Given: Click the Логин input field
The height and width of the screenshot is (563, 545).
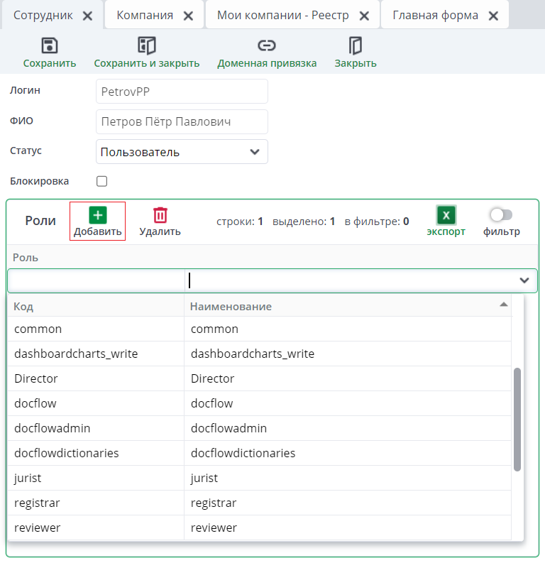Looking at the screenshot, I should pyautogui.click(x=182, y=92).
